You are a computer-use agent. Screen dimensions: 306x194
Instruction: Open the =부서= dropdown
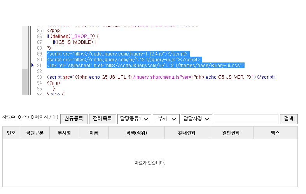click(x=166, y=119)
